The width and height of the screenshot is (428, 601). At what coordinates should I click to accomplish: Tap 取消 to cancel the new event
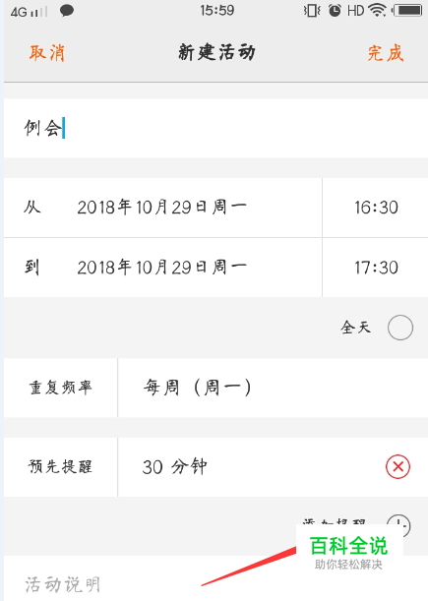tap(47, 52)
